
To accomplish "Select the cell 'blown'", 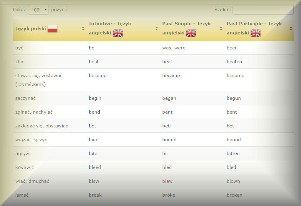I will [x=259, y=181].
